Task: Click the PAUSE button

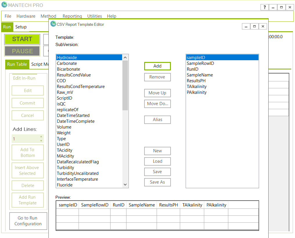Action: pos(22,51)
